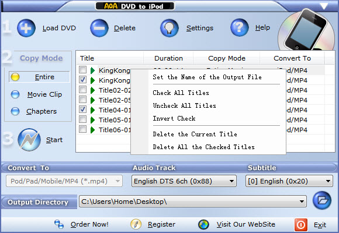Choose Delete the Current Title

[x=195, y=135]
